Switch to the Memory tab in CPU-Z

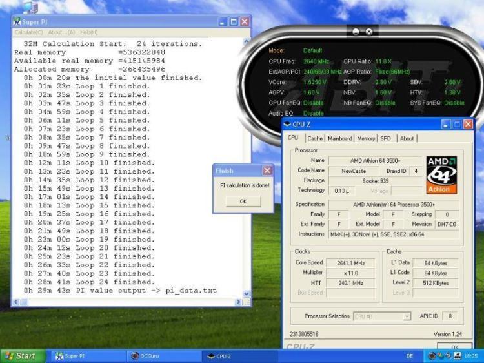point(366,138)
